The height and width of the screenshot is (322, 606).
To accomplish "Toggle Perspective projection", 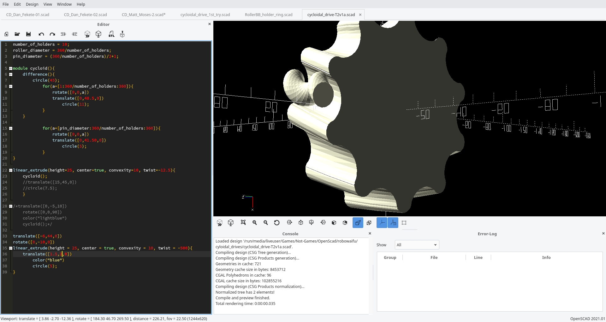I will [358, 223].
